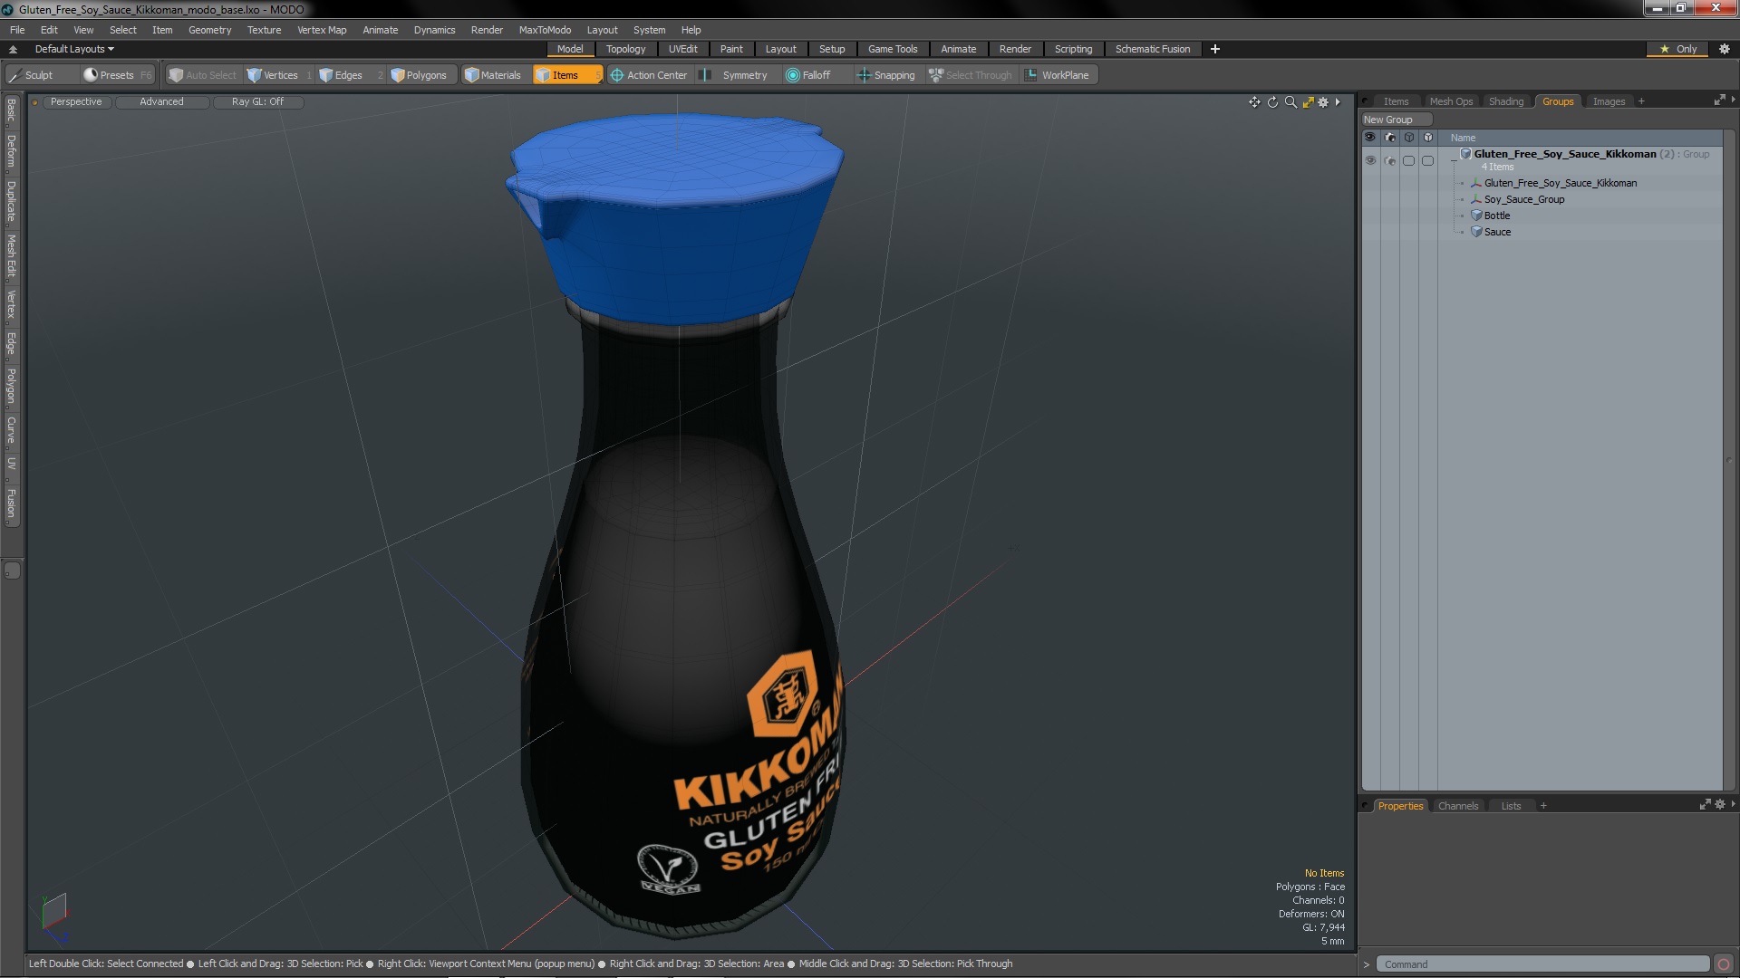The width and height of the screenshot is (1740, 978).
Task: Open the MaxToModo menu
Action: point(545,30)
